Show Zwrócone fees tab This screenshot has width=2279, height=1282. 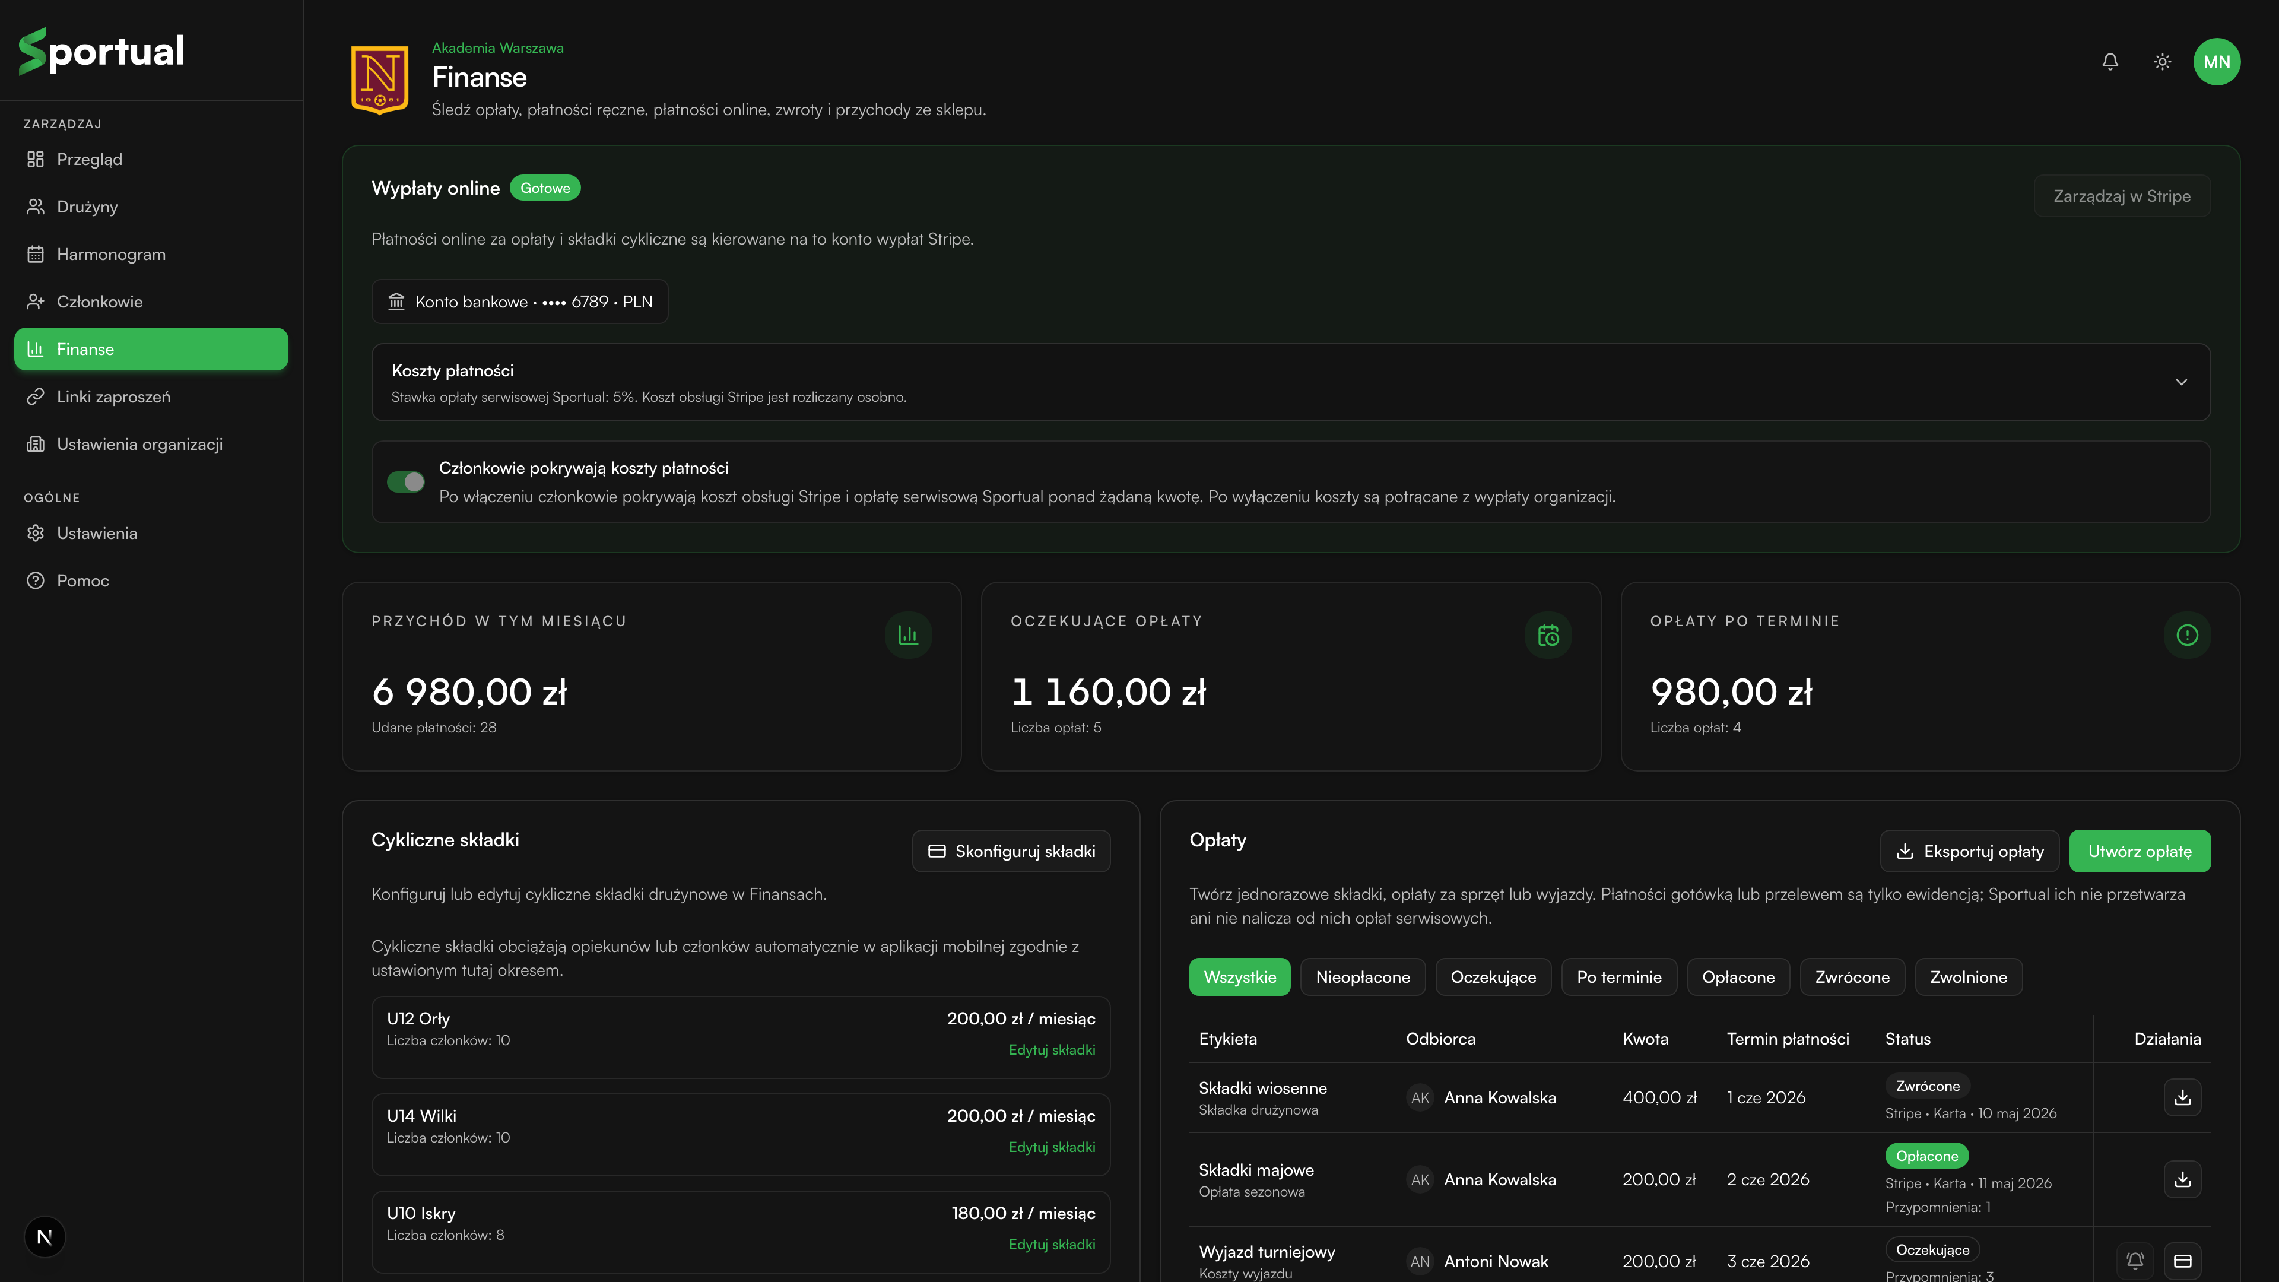pos(1852,977)
